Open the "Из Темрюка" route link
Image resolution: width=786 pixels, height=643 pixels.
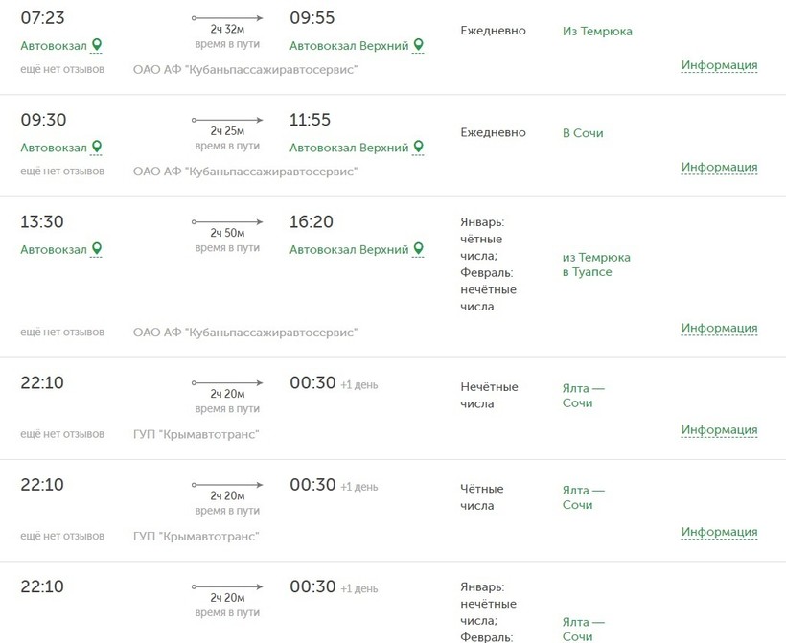tap(597, 31)
